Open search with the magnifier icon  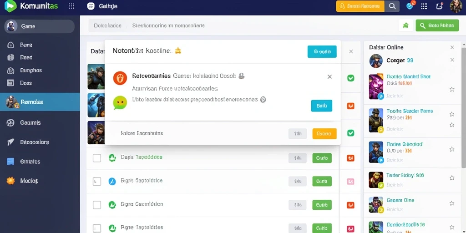click(x=392, y=6)
